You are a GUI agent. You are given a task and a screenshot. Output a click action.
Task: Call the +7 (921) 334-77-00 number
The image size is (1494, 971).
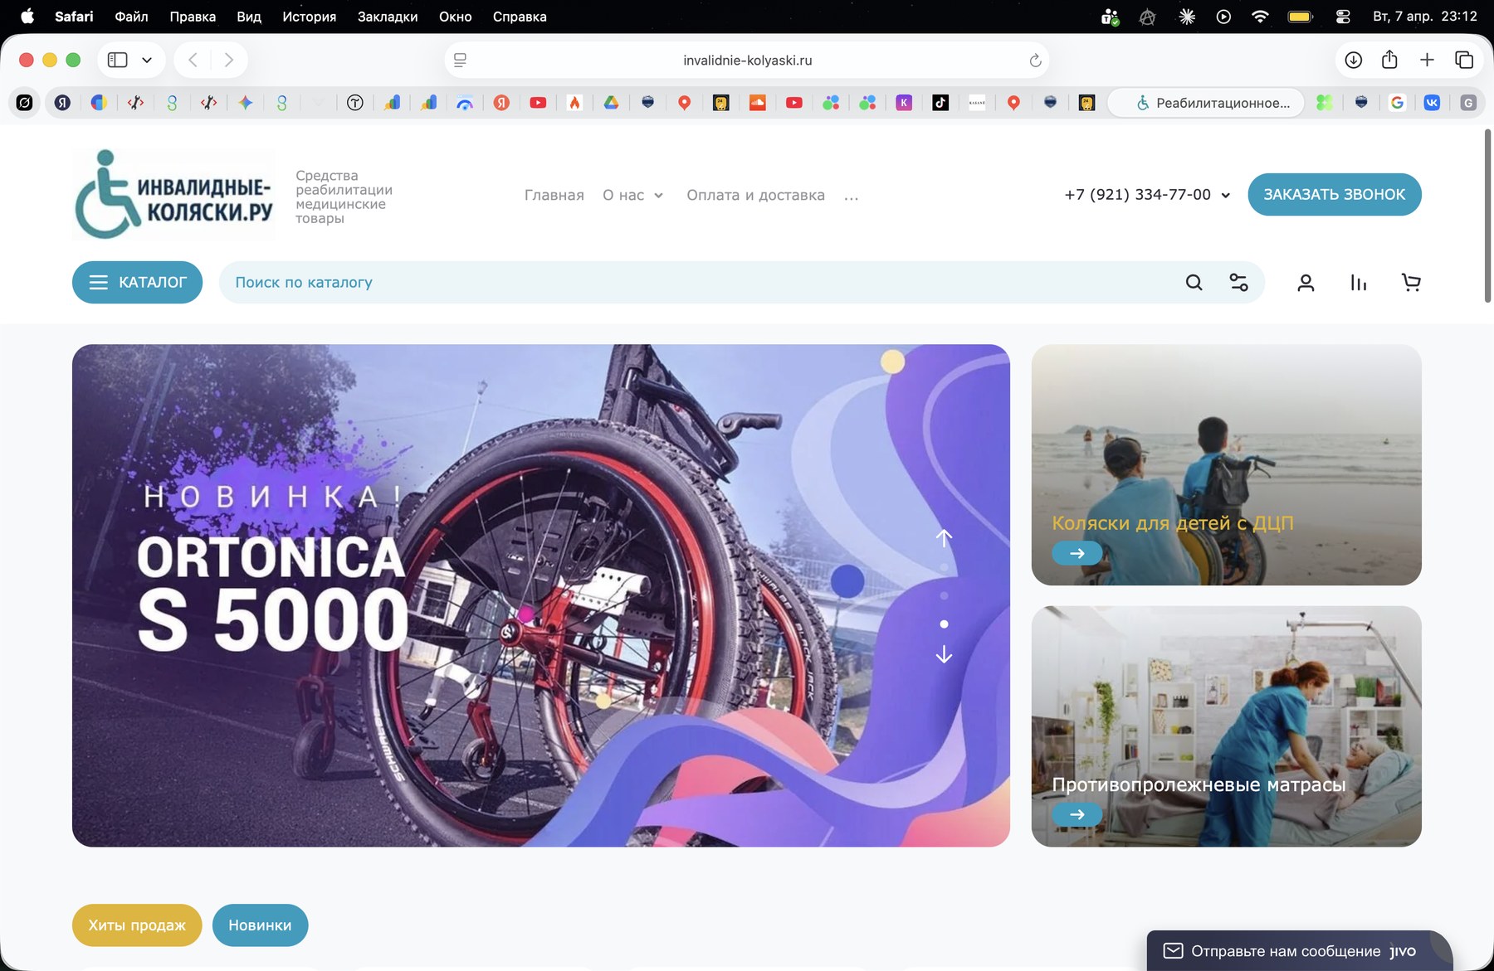(x=1137, y=195)
